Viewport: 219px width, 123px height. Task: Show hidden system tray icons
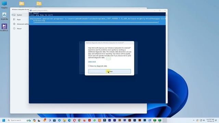(x=194, y=120)
